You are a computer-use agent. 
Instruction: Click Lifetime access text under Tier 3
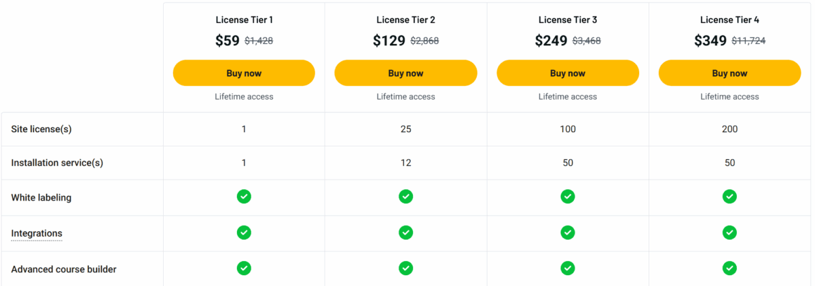click(x=568, y=97)
